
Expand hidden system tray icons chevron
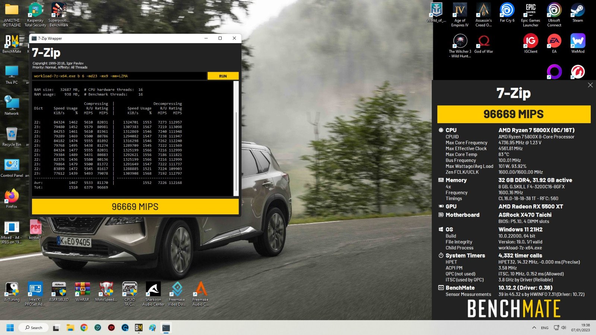point(534,328)
